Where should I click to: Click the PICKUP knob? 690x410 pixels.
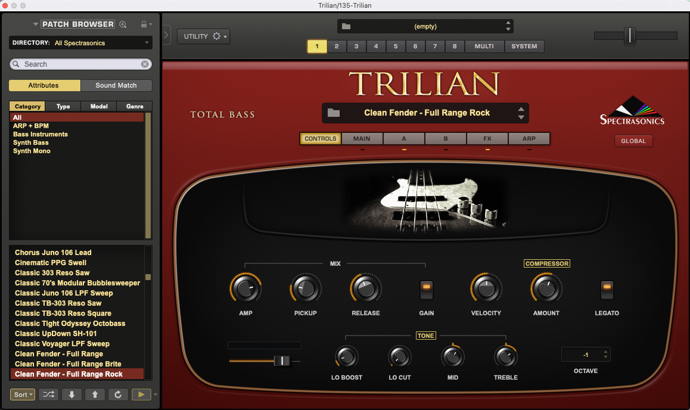306,288
